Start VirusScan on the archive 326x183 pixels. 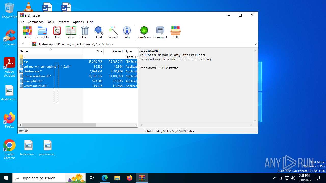pyautogui.click(x=144, y=32)
